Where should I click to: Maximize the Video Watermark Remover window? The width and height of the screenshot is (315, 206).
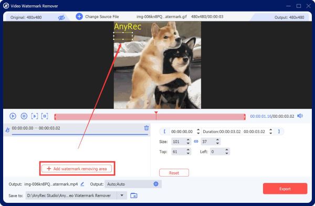(299, 6)
